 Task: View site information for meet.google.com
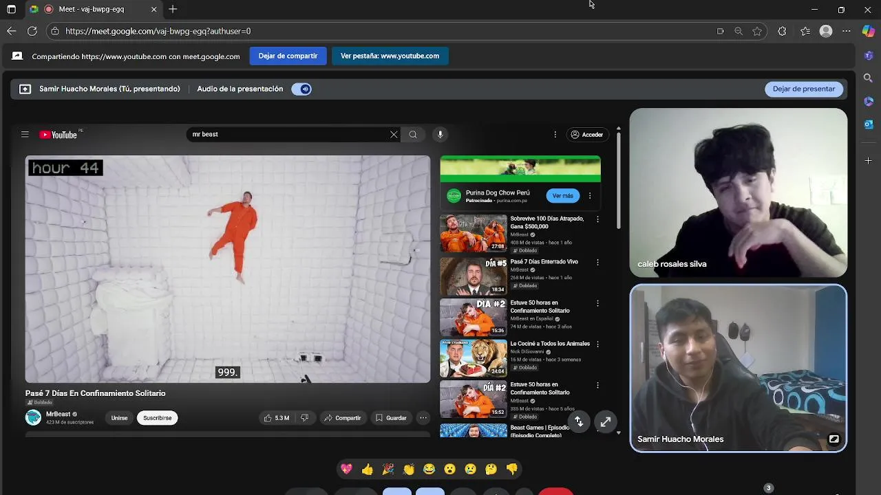click(x=55, y=31)
